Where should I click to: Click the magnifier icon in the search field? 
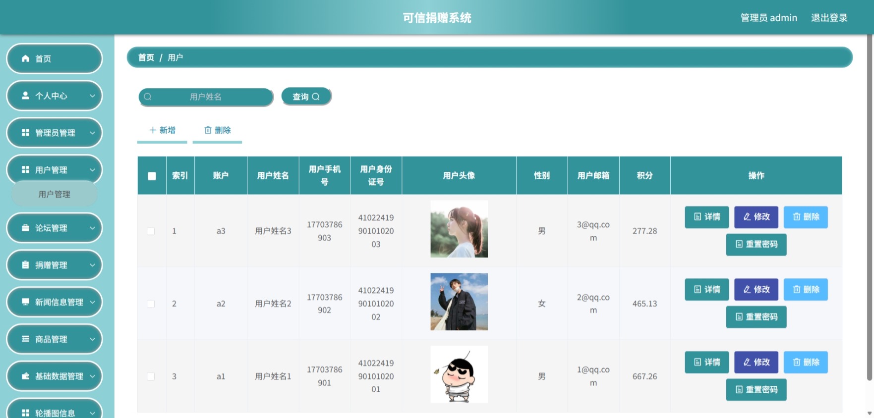tap(148, 97)
